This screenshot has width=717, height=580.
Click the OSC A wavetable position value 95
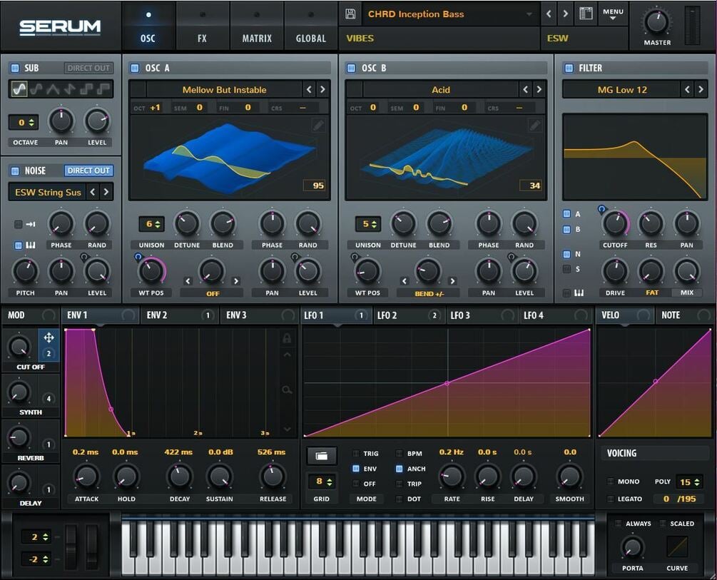click(315, 185)
